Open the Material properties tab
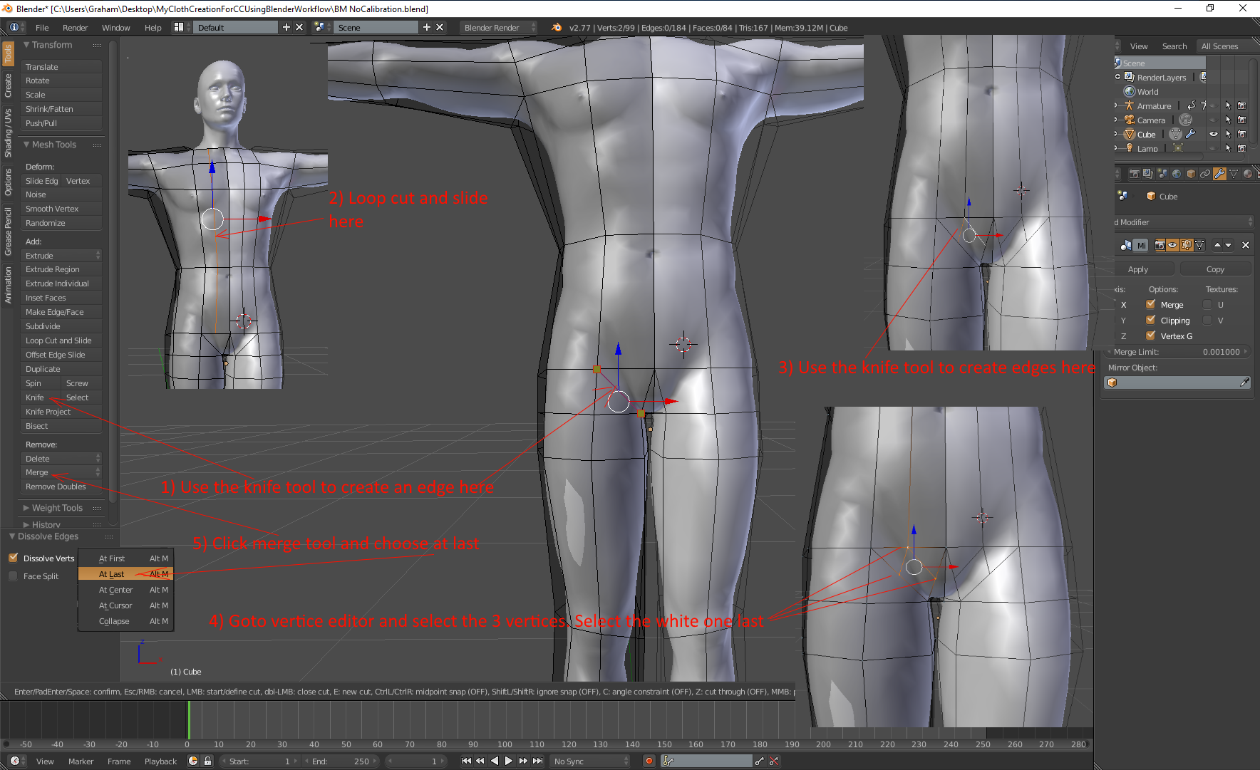This screenshot has width=1260, height=770. (1248, 174)
